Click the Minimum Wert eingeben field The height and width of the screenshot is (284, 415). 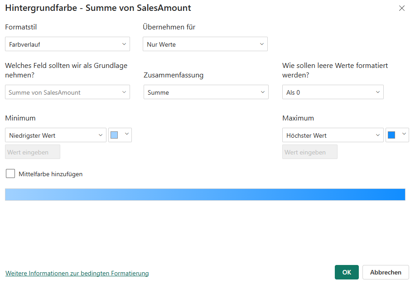(32, 152)
